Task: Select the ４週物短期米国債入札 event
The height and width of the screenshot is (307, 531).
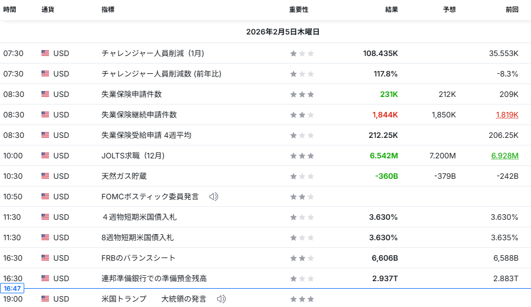Action: 139,217
